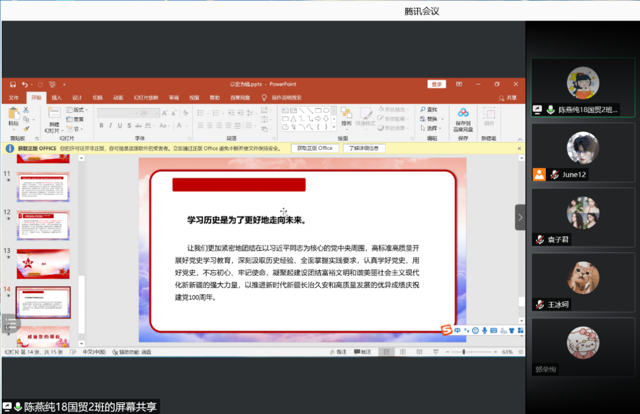The width and height of the screenshot is (640, 414).
Task: Toggle Bold formatting
Action: pyautogui.click(x=101, y=125)
